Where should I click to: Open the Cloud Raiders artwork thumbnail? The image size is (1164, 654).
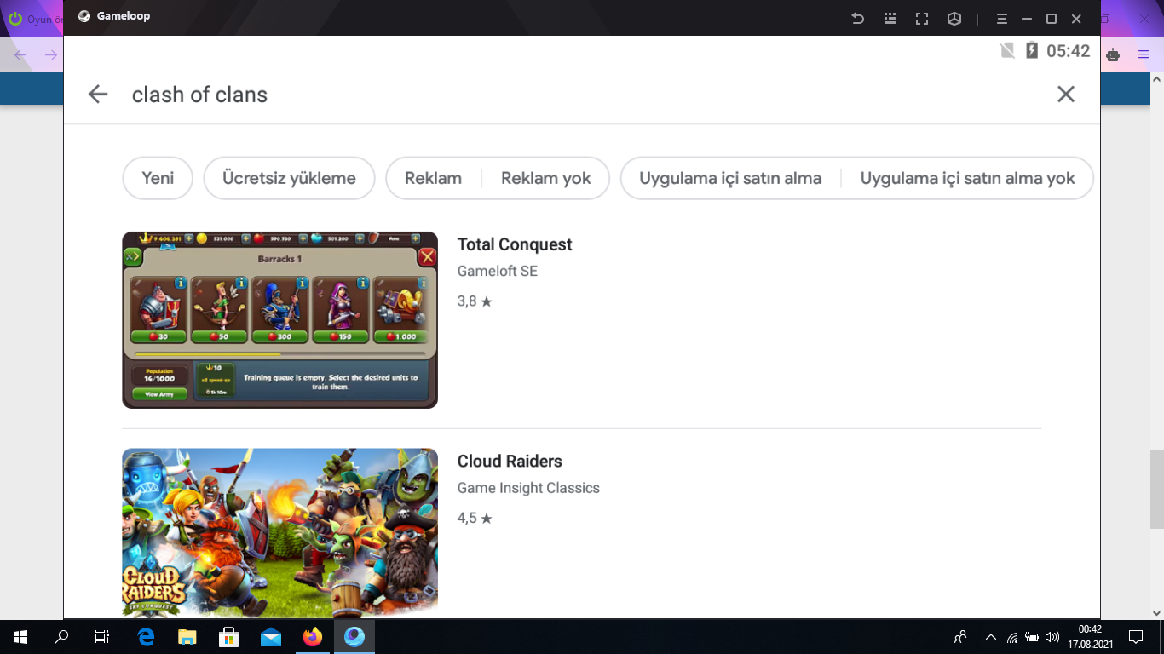(279, 533)
